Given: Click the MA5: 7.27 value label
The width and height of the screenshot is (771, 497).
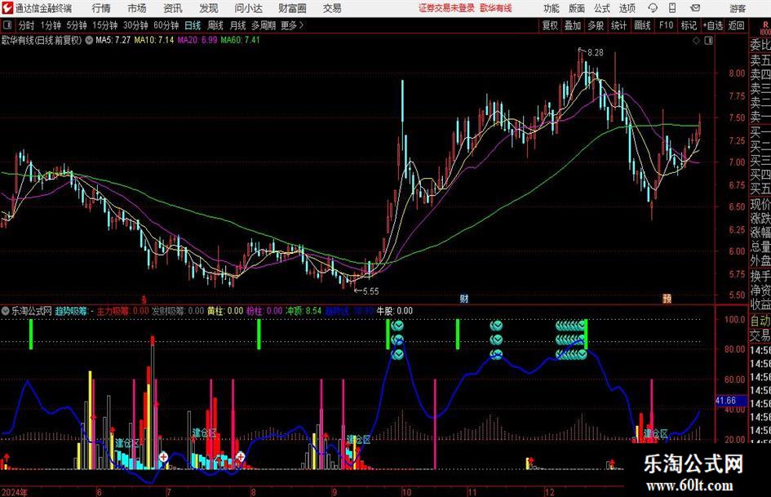Looking at the screenshot, I should point(113,40).
